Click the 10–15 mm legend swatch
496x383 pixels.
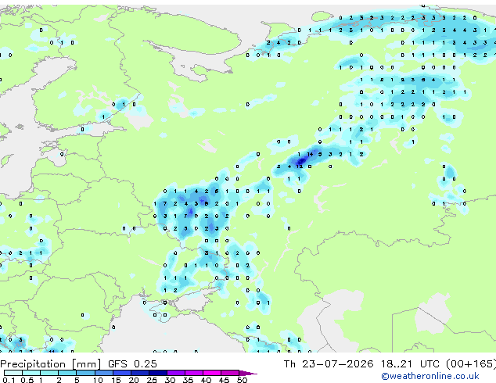[x=103, y=373]
